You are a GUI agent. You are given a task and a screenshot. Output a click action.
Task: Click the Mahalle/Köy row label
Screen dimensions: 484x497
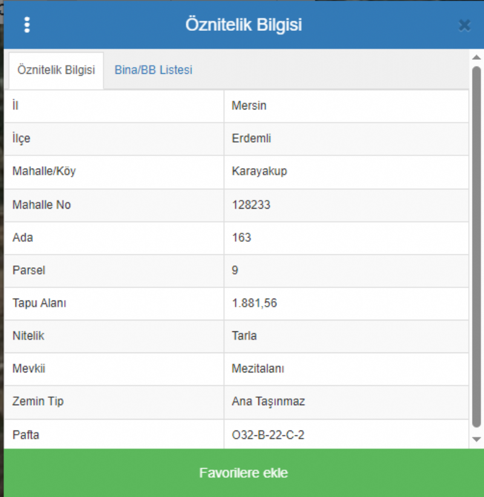click(x=44, y=171)
